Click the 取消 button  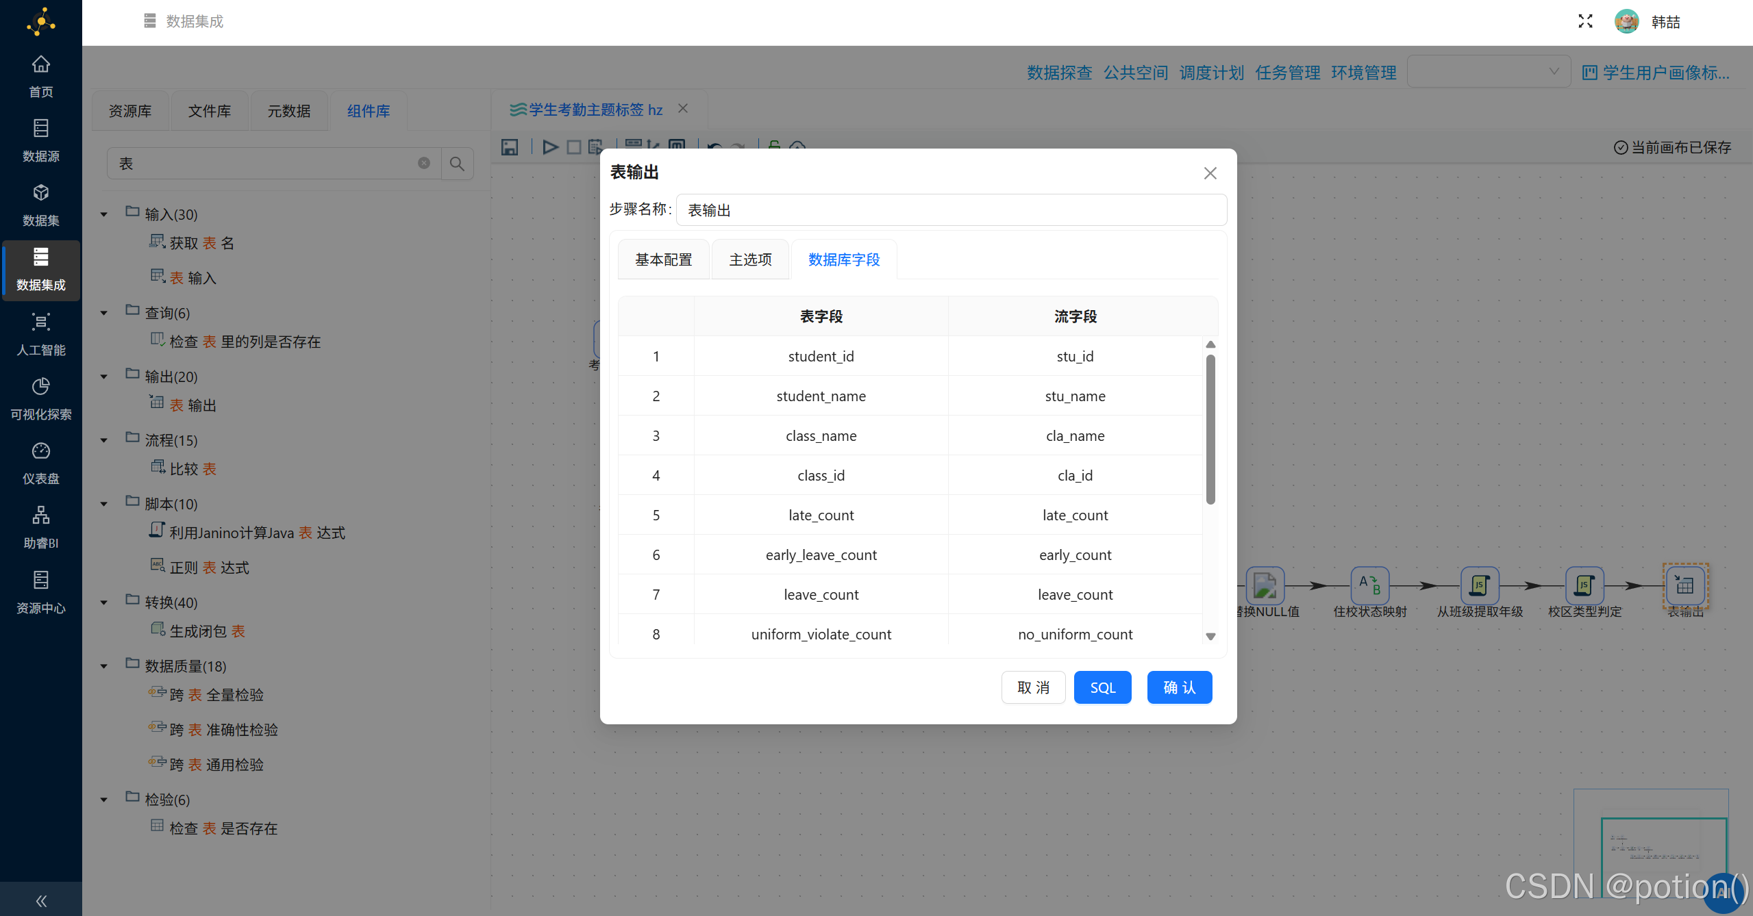(x=1033, y=687)
